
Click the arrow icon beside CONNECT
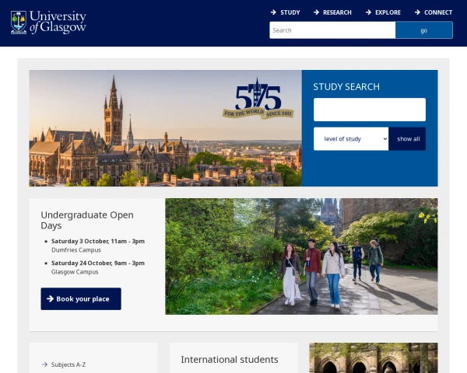(x=417, y=12)
